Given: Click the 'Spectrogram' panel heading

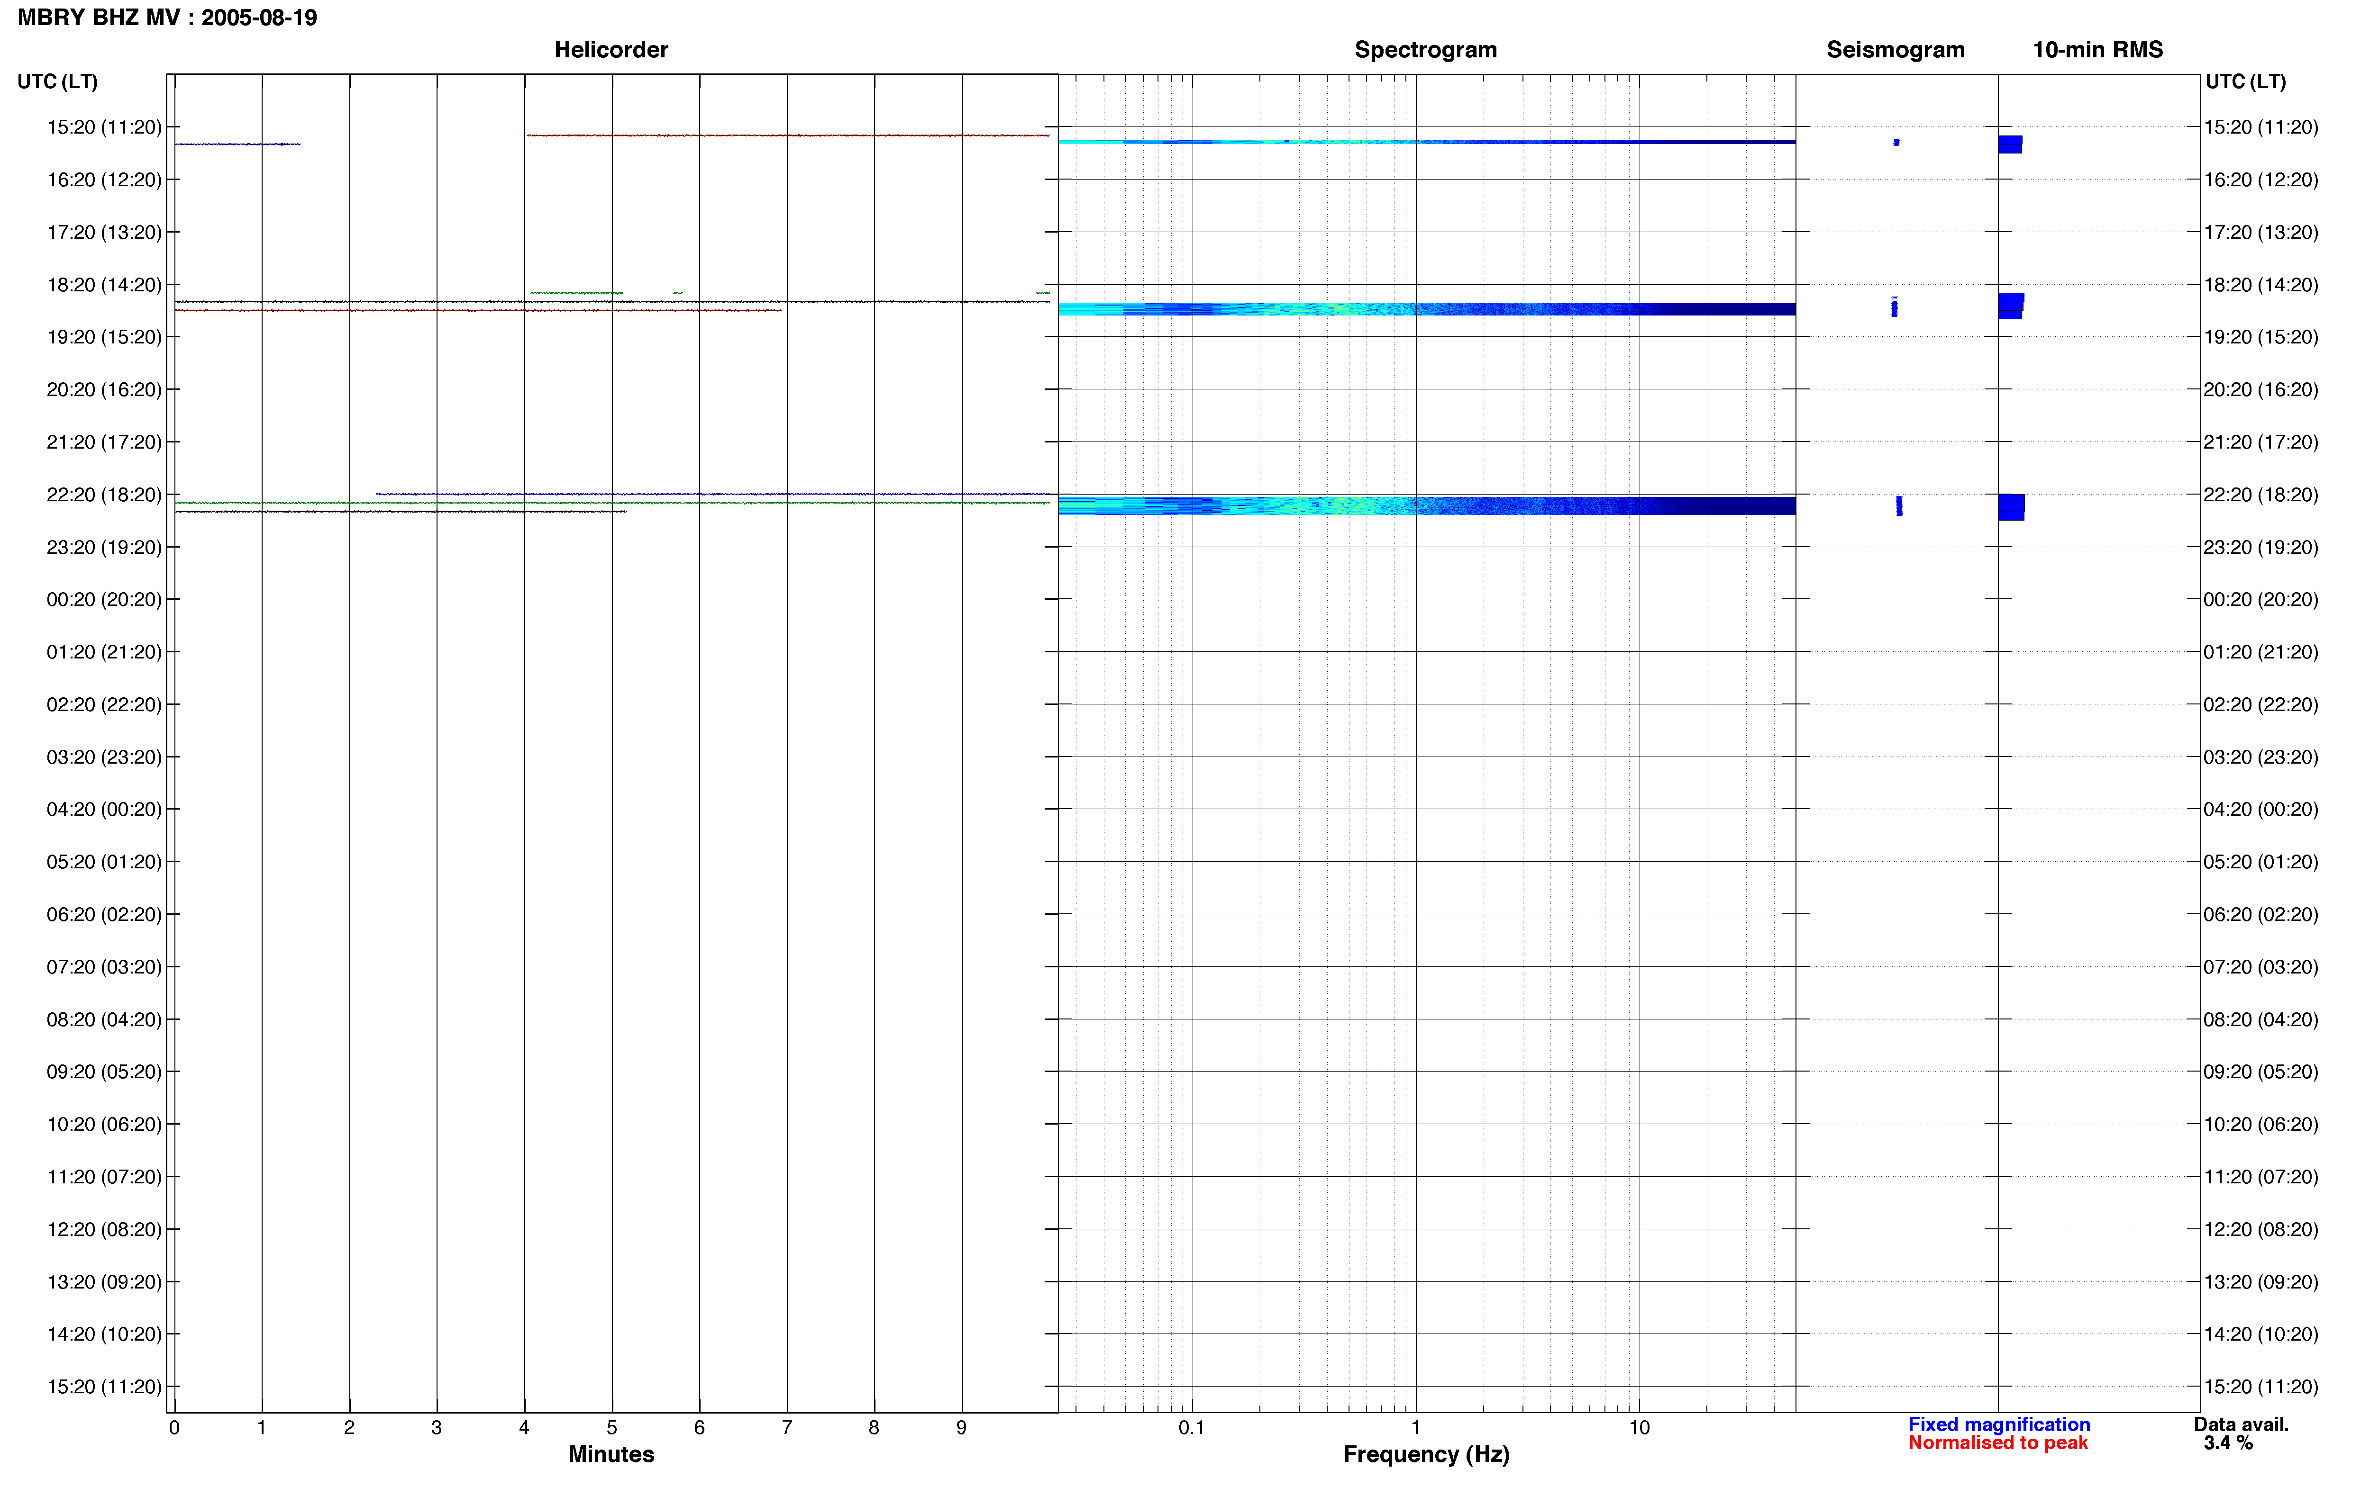Looking at the screenshot, I should pos(1426,49).
